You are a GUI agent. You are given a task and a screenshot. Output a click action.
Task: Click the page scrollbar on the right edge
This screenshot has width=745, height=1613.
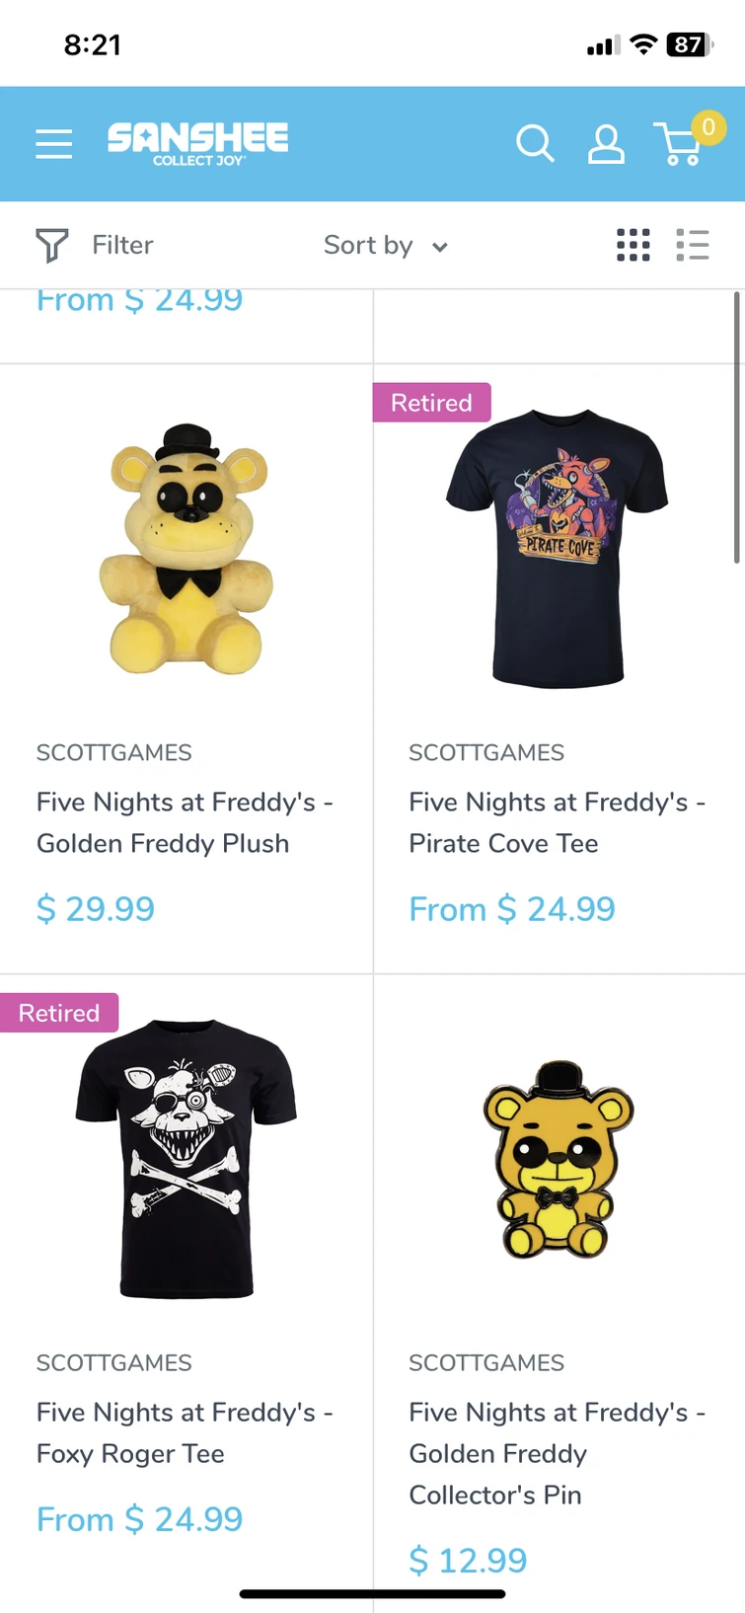coord(736,426)
